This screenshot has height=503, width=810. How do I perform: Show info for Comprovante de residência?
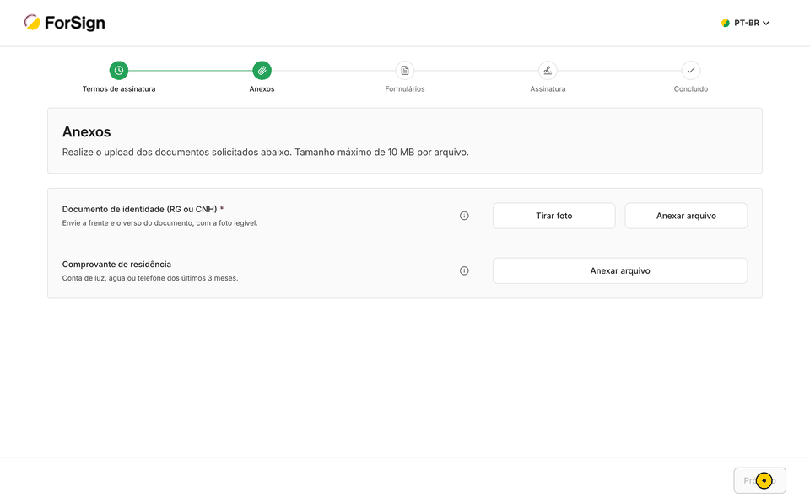tap(464, 270)
